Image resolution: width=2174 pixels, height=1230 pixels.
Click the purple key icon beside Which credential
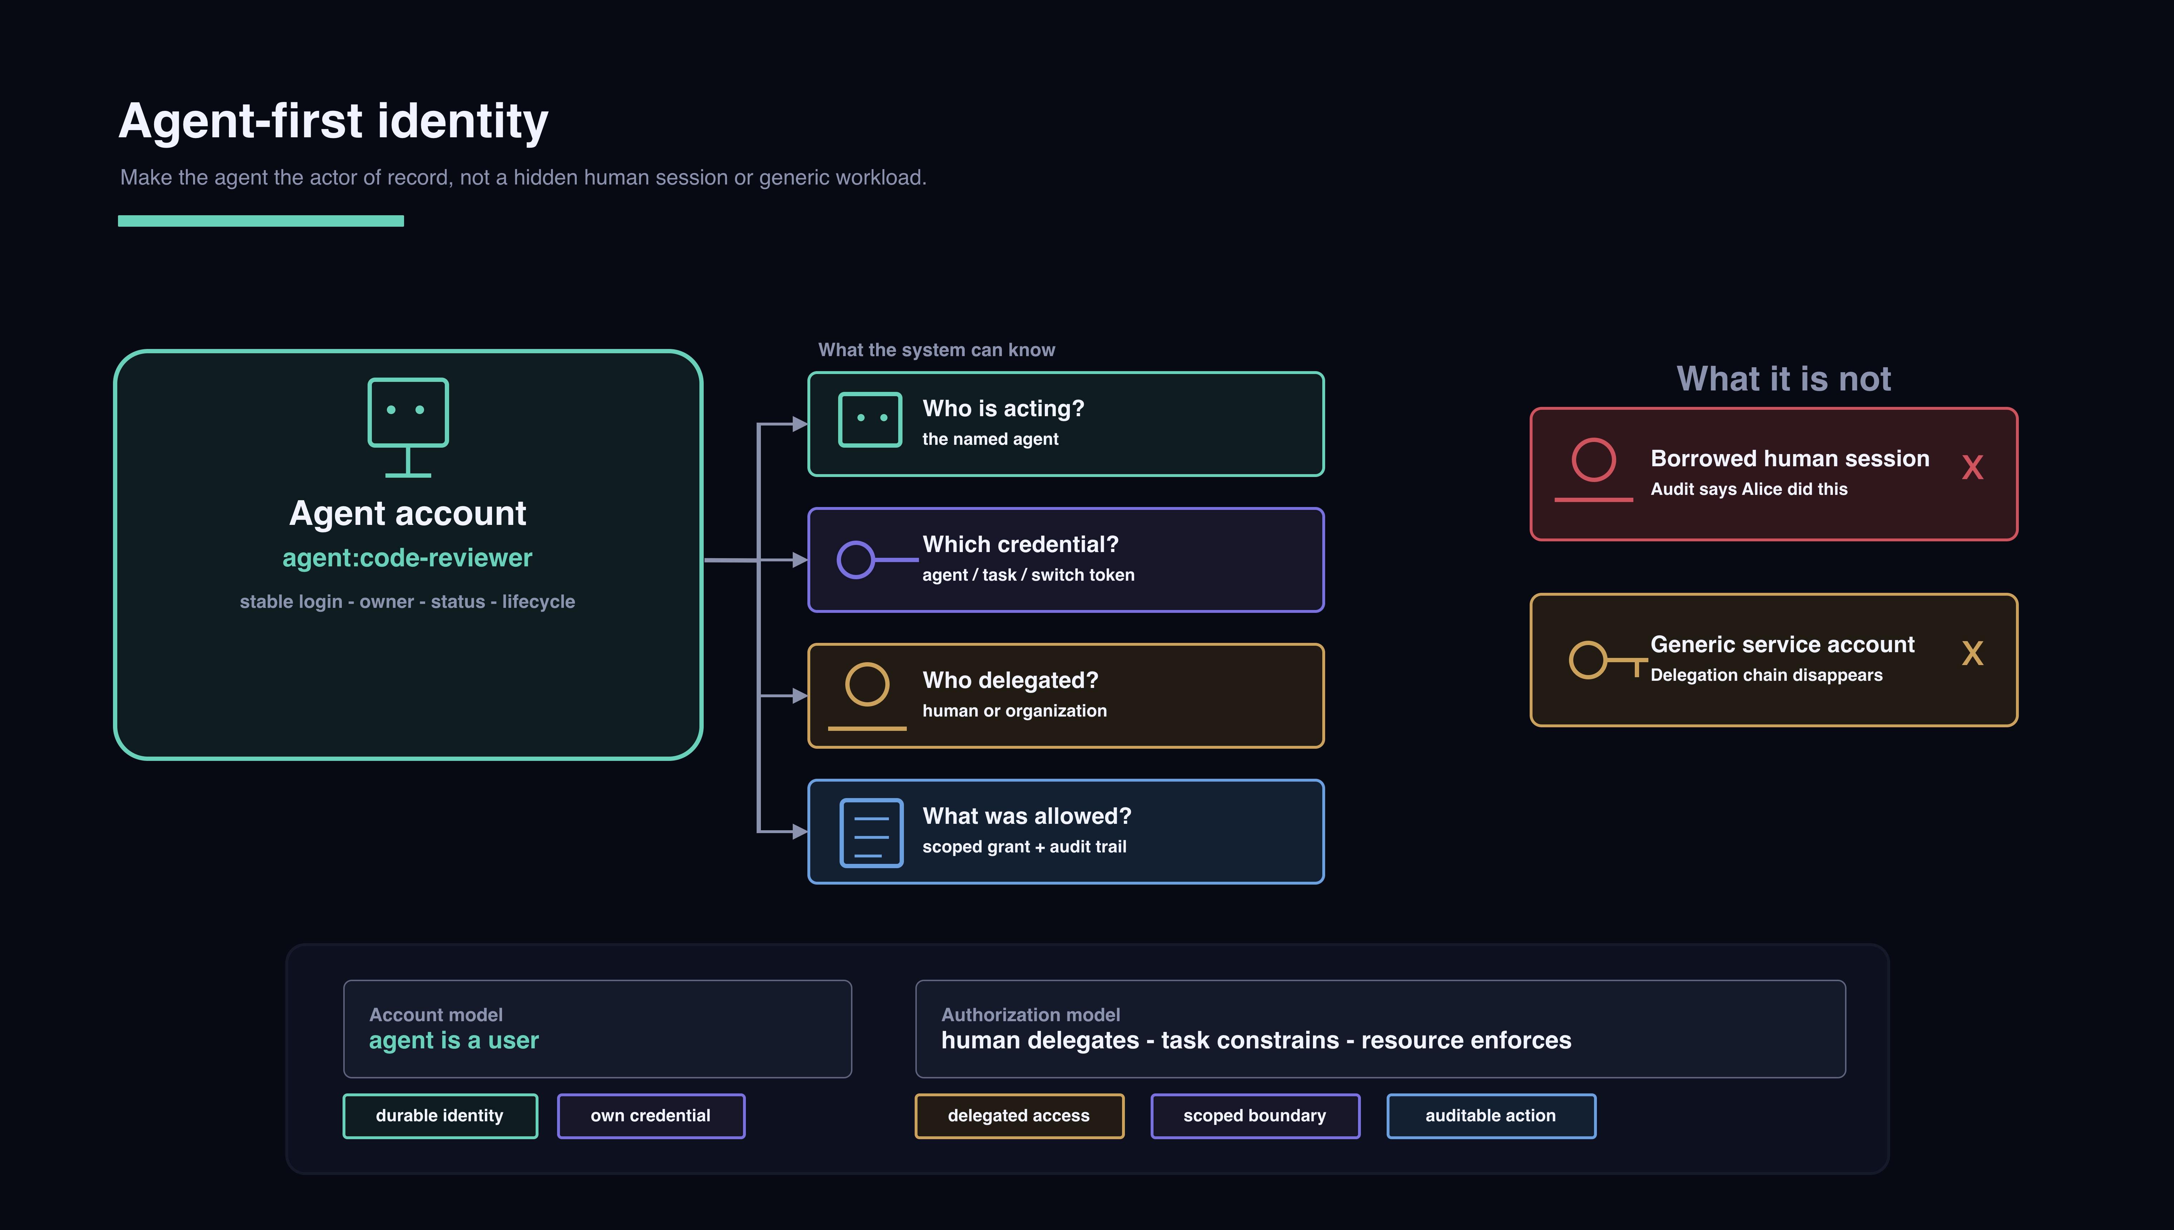tap(877, 559)
